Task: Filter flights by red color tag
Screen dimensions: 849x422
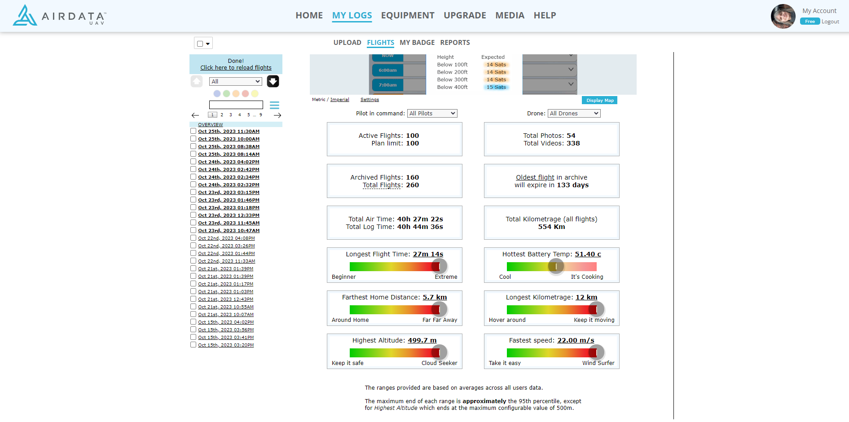Action: (x=245, y=94)
